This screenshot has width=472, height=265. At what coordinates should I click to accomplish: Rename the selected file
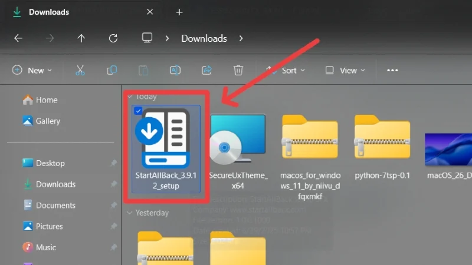click(175, 70)
